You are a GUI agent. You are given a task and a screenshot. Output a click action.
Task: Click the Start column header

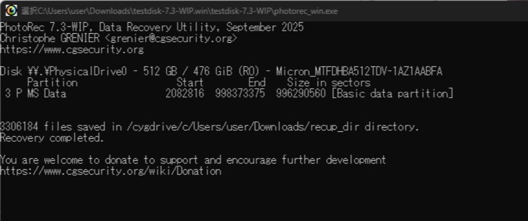click(190, 82)
